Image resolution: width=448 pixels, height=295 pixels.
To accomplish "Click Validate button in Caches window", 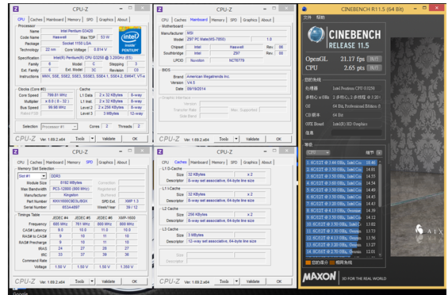I will pos(253,282).
